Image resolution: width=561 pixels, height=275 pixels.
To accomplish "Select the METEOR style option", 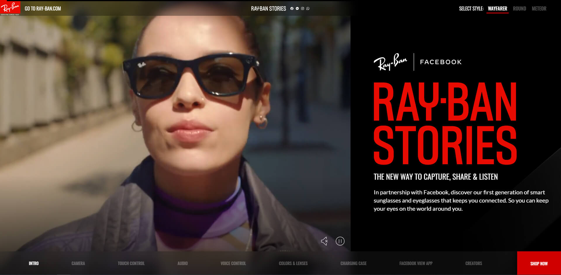I will (x=540, y=8).
